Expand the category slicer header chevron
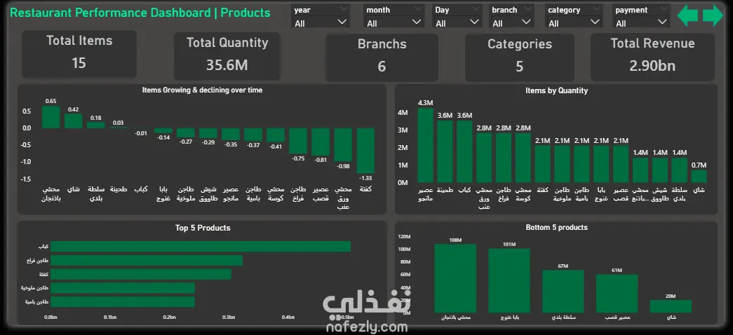733x335 pixels. coord(597,9)
